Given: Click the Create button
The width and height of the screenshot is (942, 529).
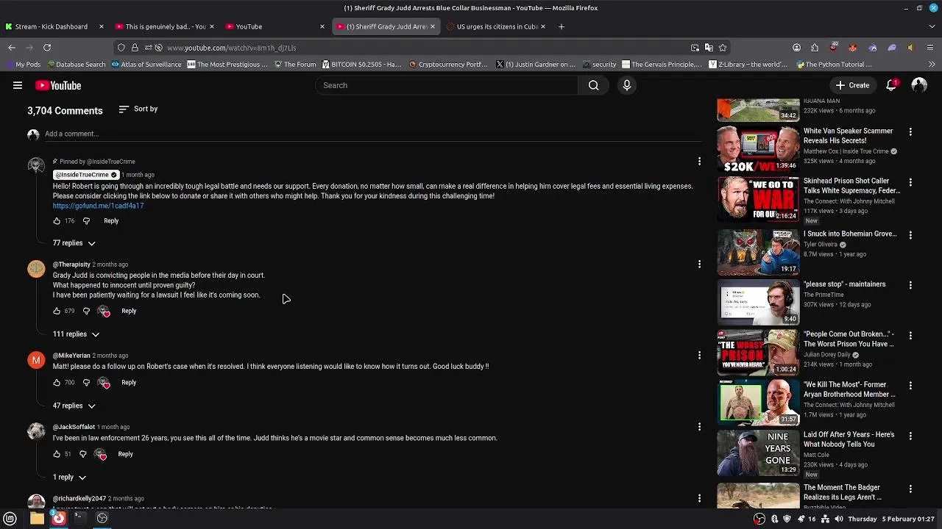Looking at the screenshot, I should 852,85.
